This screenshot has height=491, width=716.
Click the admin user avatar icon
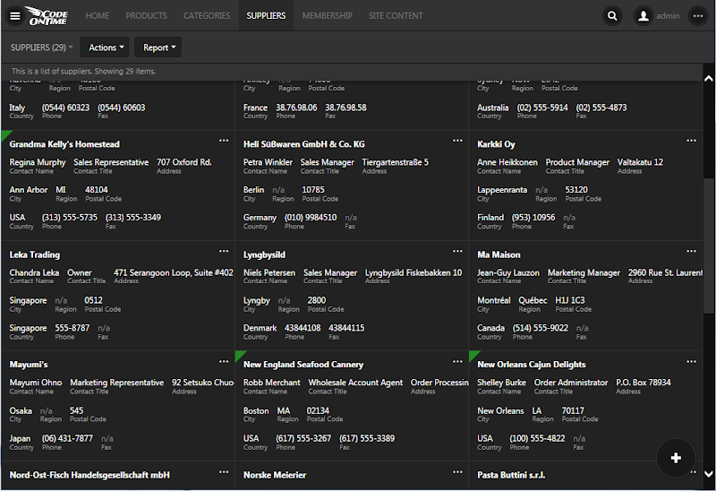[643, 16]
